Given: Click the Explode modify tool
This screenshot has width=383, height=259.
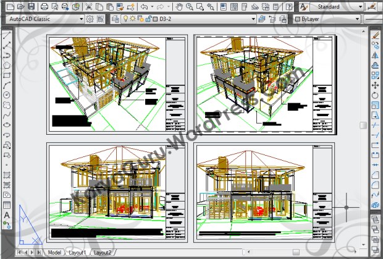Looking at the screenshot, I should 375,205.
